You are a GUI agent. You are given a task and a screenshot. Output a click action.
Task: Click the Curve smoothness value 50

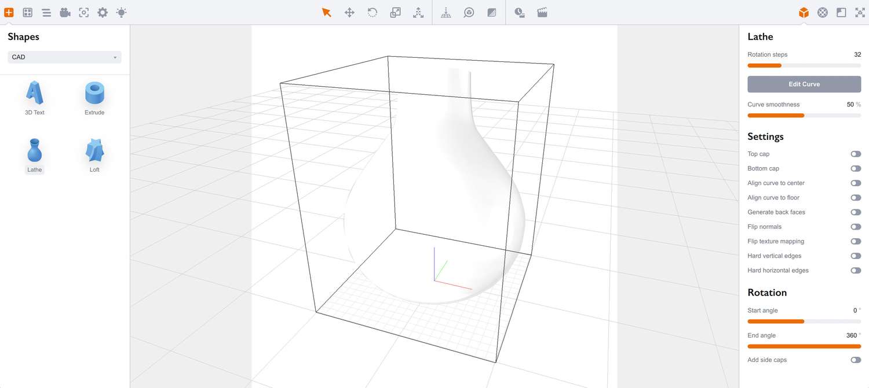tap(850, 105)
